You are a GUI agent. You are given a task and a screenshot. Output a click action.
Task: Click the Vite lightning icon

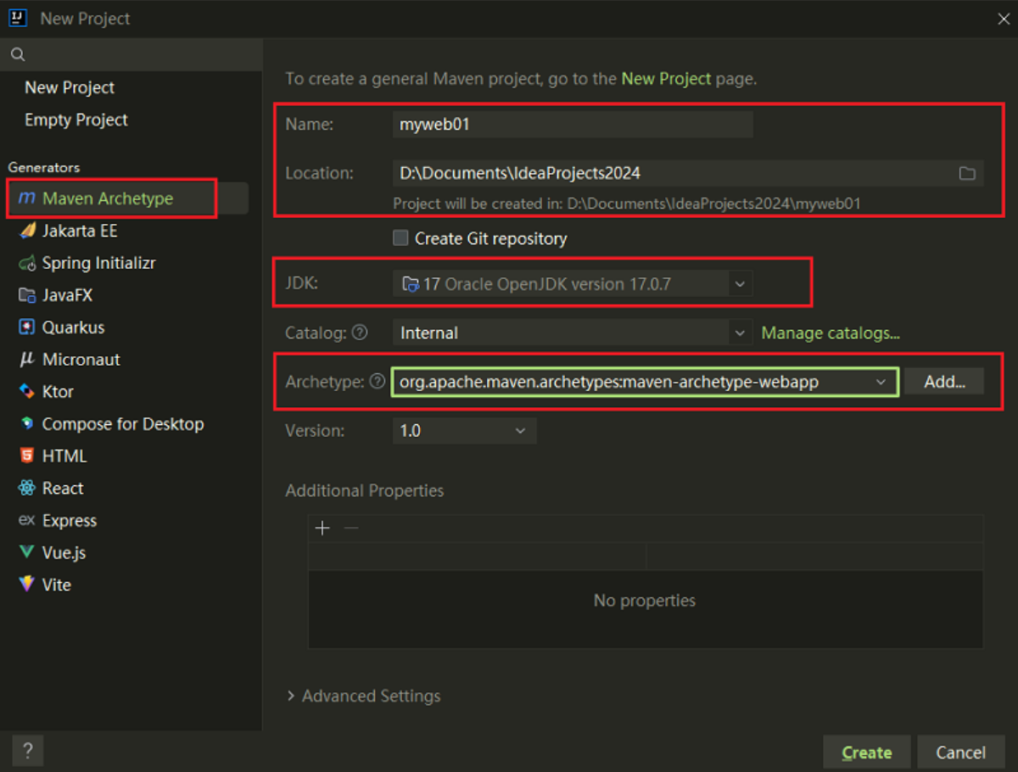(x=27, y=585)
